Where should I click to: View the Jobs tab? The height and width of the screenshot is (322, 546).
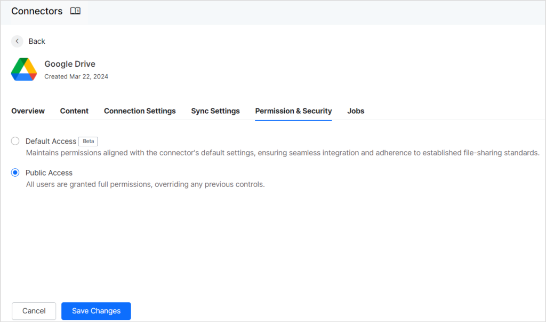(356, 111)
